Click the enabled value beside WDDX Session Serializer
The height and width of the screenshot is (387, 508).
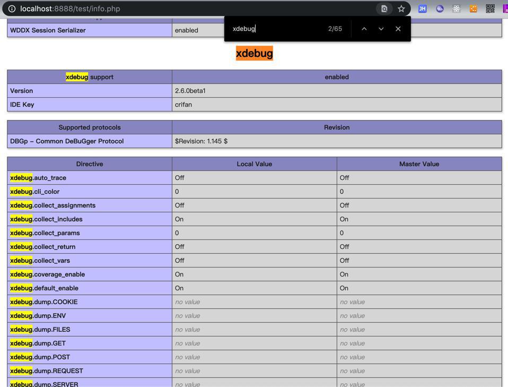pyautogui.click(x=186, y=30)
